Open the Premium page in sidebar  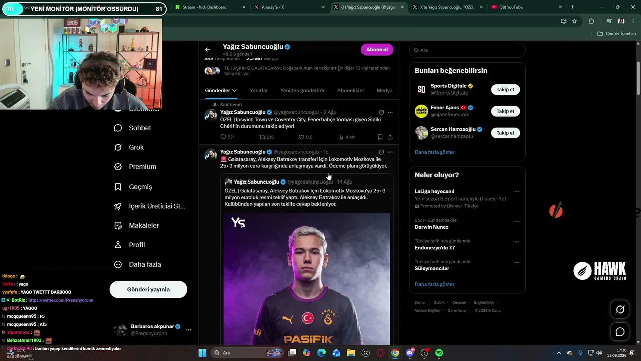[135, 167]
